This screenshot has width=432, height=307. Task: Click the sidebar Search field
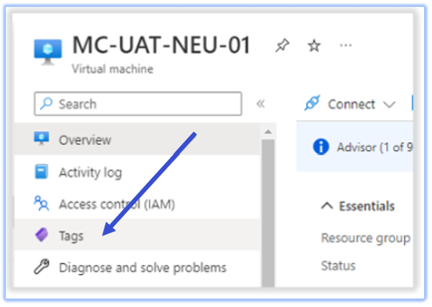click(143, 104)
